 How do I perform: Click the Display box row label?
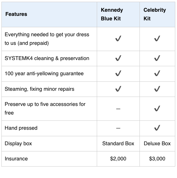[18, 144]
